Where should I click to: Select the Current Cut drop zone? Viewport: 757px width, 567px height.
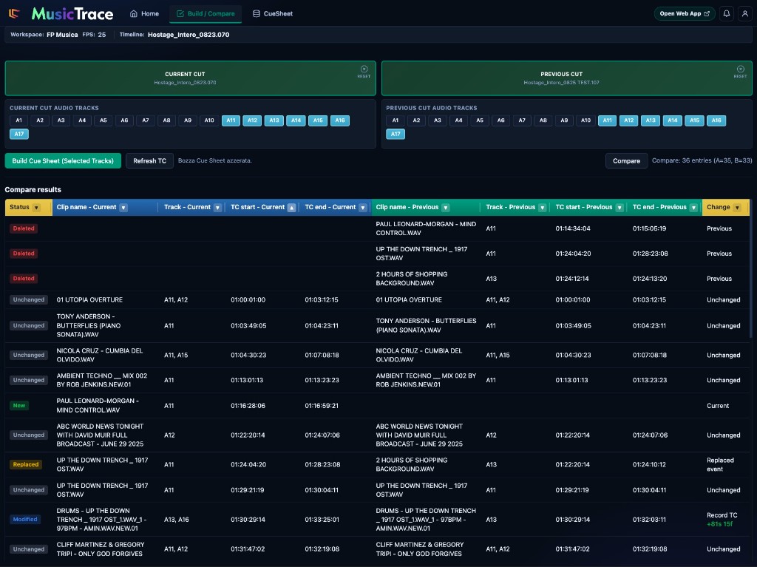[x=190, y=78]
